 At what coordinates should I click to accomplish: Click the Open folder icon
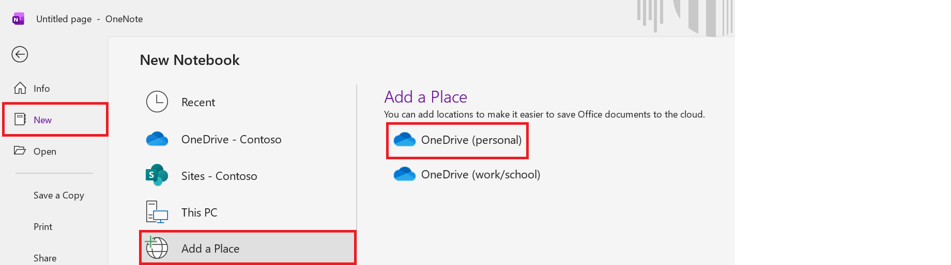20,151
